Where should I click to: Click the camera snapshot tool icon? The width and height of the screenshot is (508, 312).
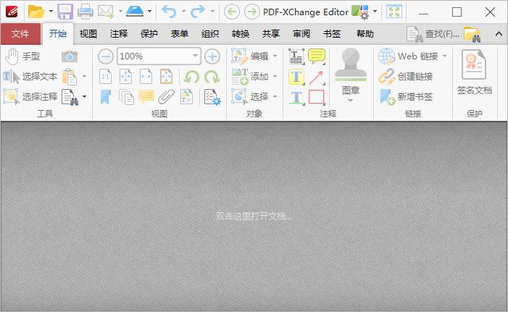tap(70, 56)
